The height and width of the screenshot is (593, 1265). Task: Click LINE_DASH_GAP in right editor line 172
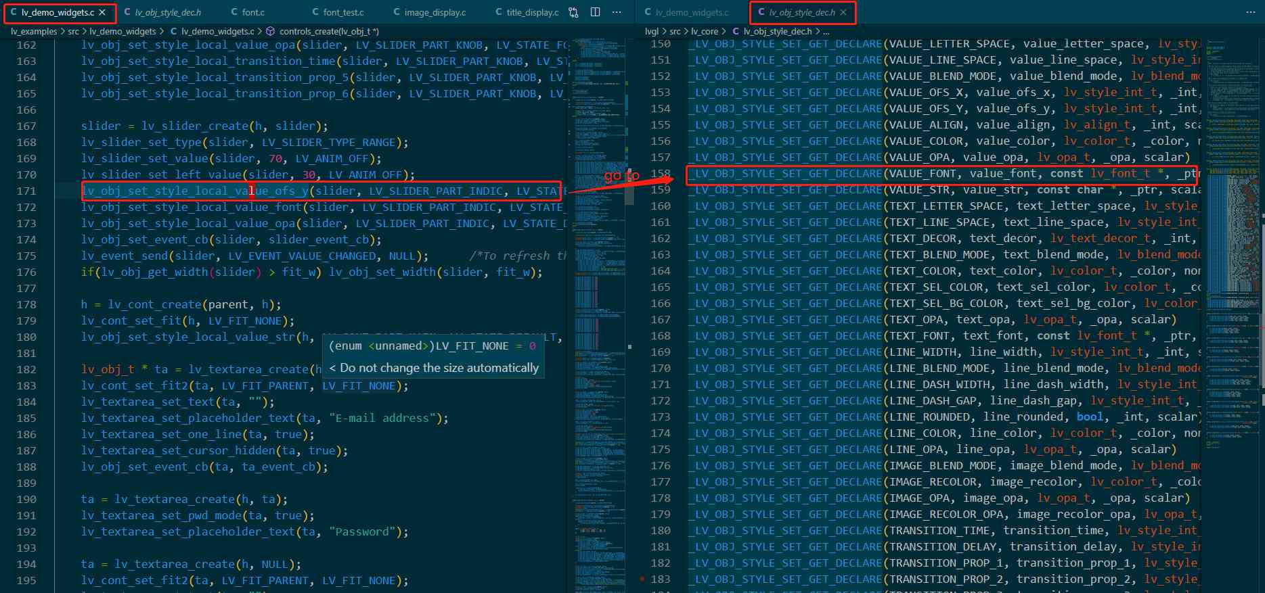(933, 401)
